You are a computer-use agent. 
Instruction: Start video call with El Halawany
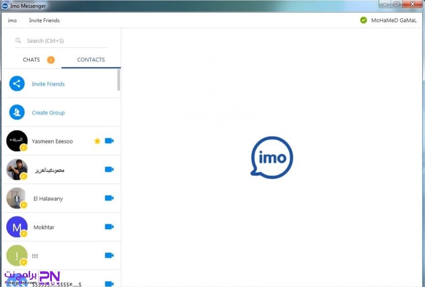(x=109, y=198)
